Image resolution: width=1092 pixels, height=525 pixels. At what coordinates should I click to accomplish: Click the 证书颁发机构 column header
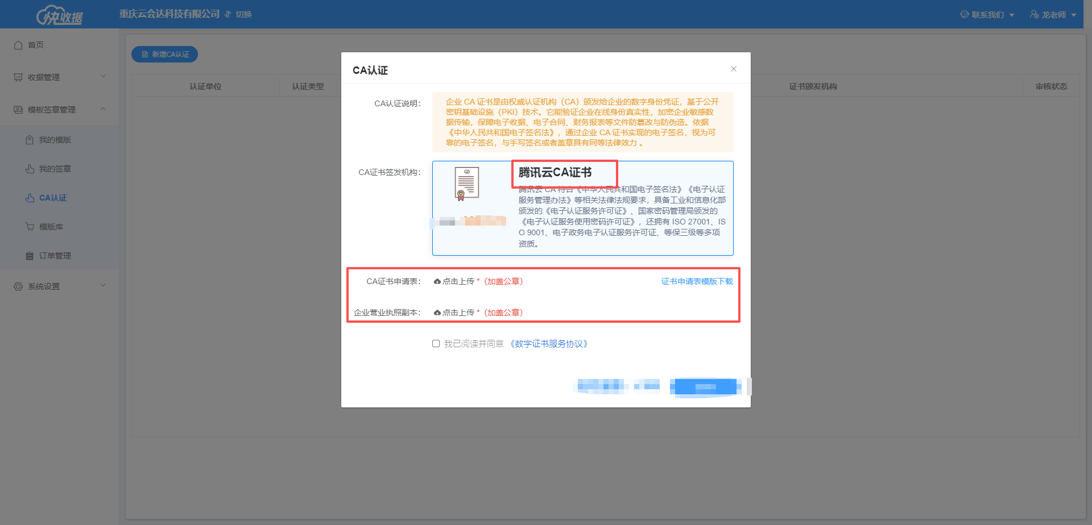813,86
